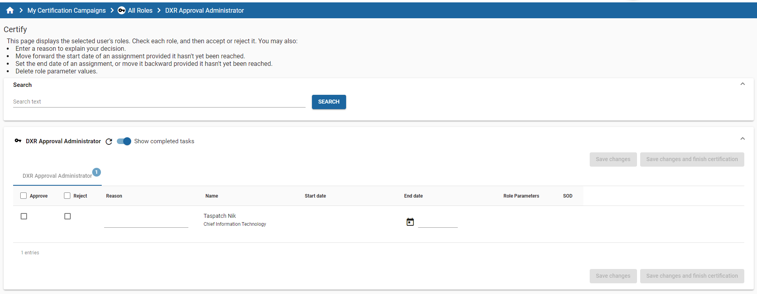Click the refresh icon next to DXR Approval Administrator
Screen dimensions: 757x294
pos(109,142)
